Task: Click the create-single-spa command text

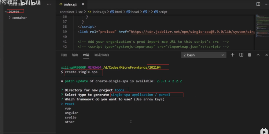Action: point(81,72)
